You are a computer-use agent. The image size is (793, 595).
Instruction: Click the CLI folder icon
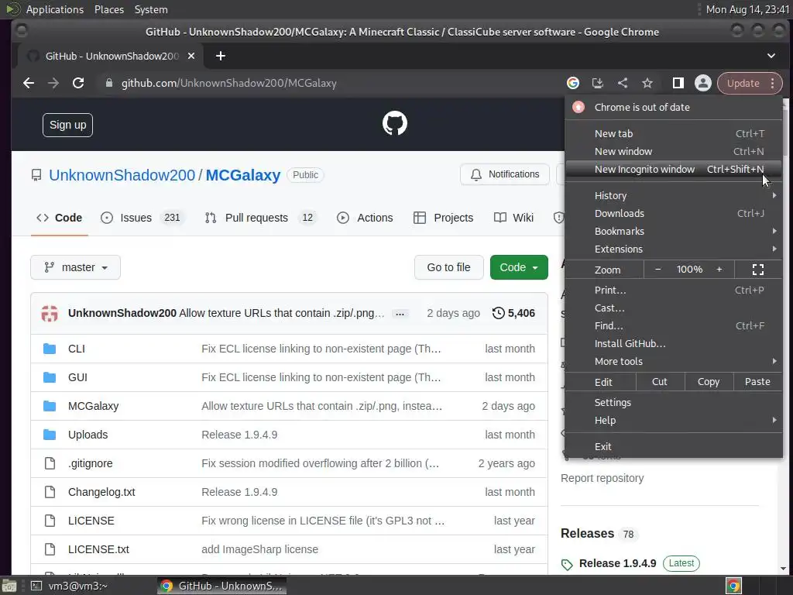(x=50, y=349)
